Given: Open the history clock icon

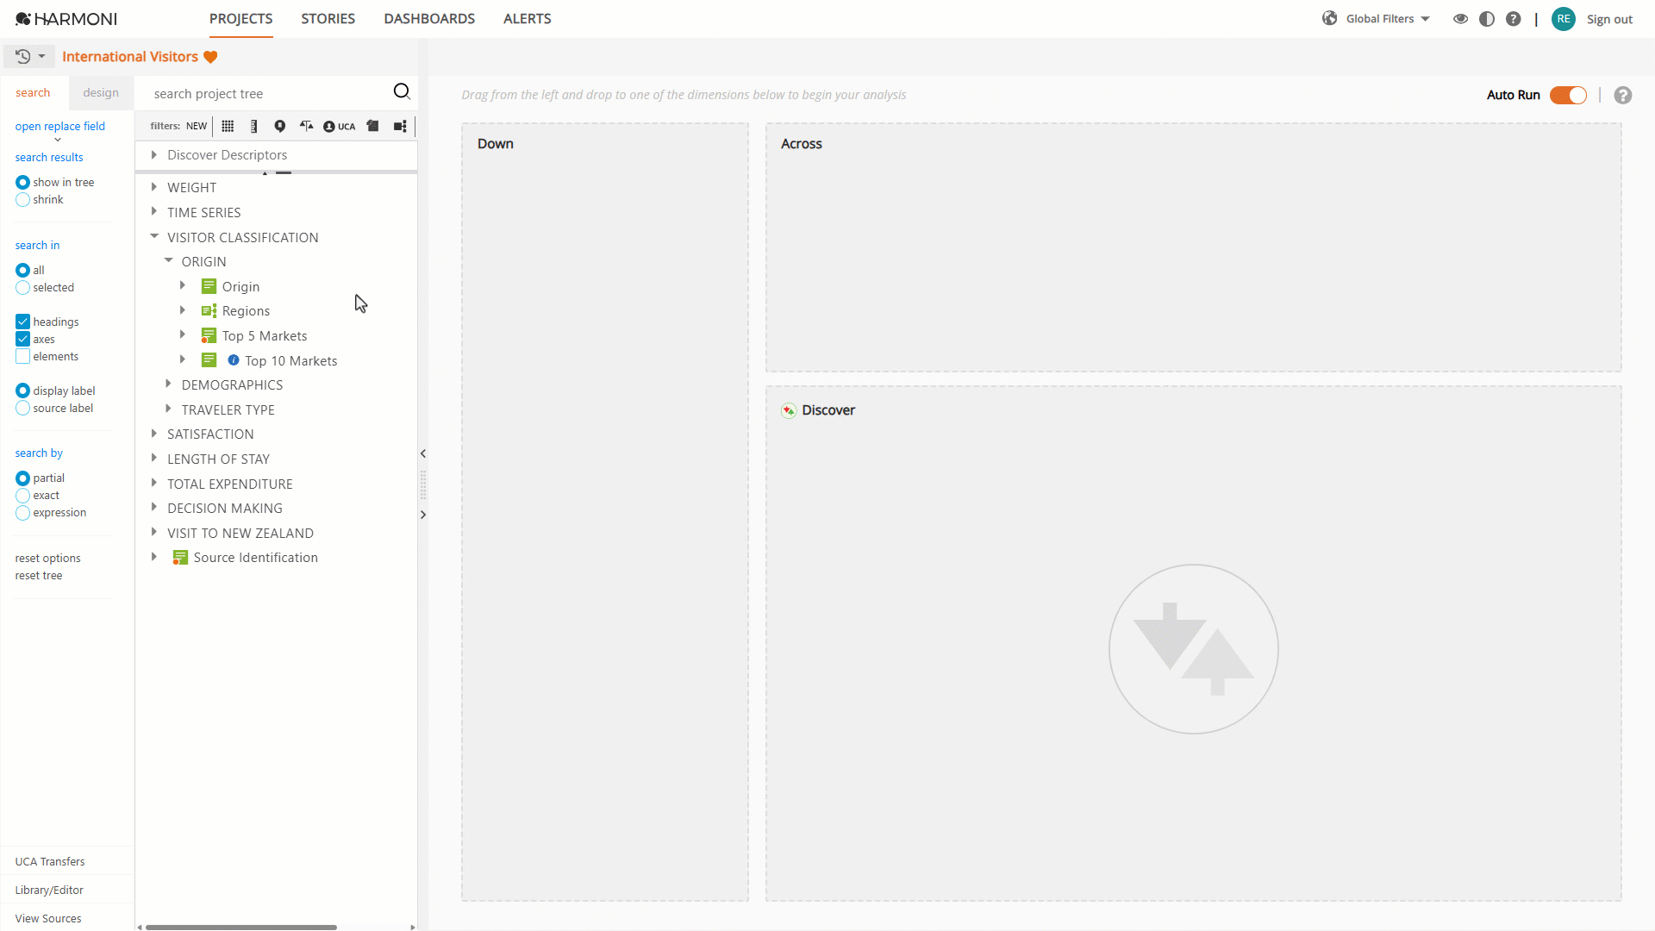Looking at the screenshot, I should point(23,57).
